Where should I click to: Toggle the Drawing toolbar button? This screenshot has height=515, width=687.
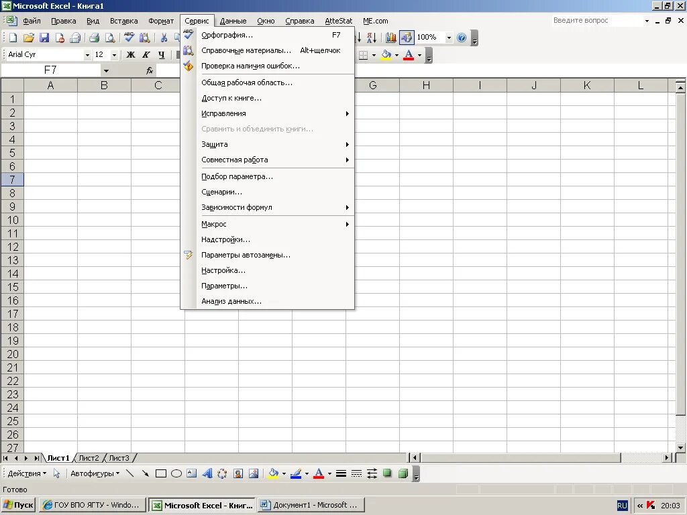407,38
